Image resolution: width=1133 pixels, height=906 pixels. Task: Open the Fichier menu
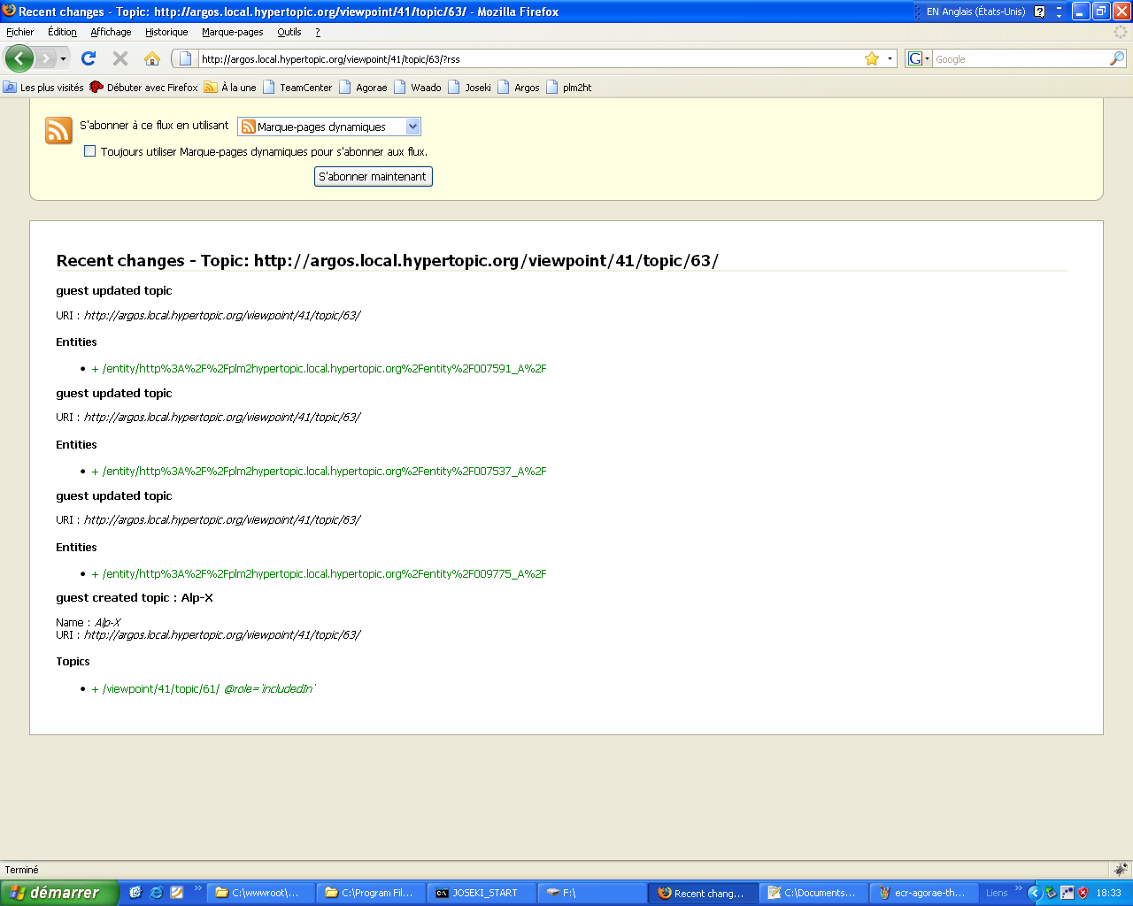pos(19,32)
